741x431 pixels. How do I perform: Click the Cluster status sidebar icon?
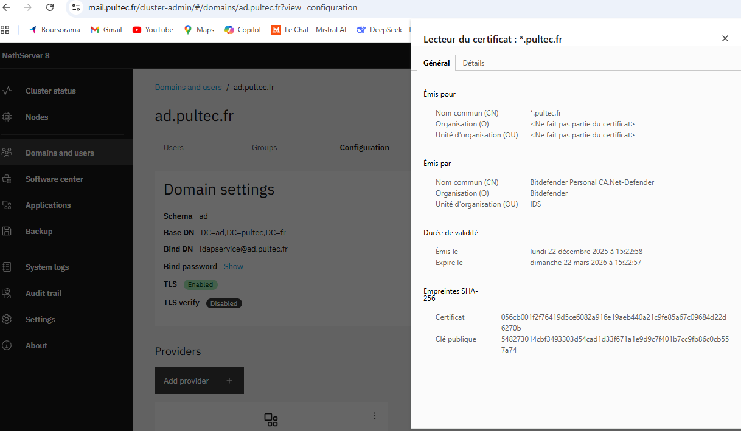(x=7, y=91)
